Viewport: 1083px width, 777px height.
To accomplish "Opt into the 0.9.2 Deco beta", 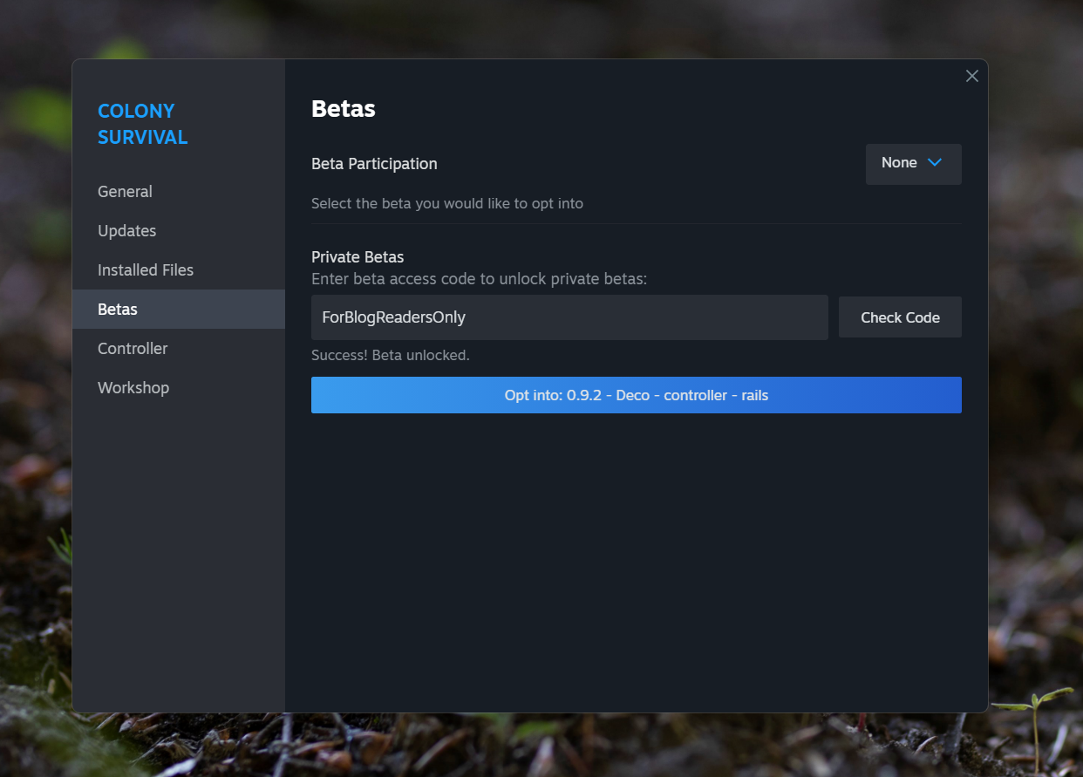I will (636, 395).
